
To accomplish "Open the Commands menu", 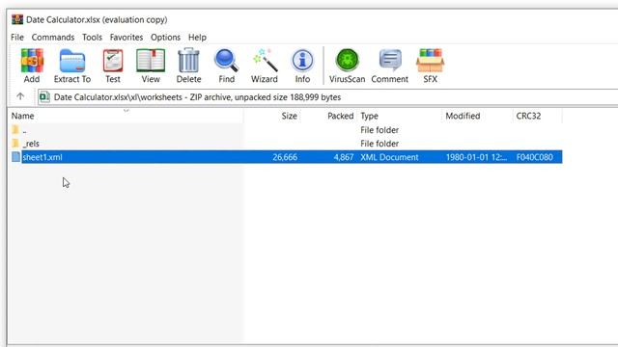I will point(53,37).
